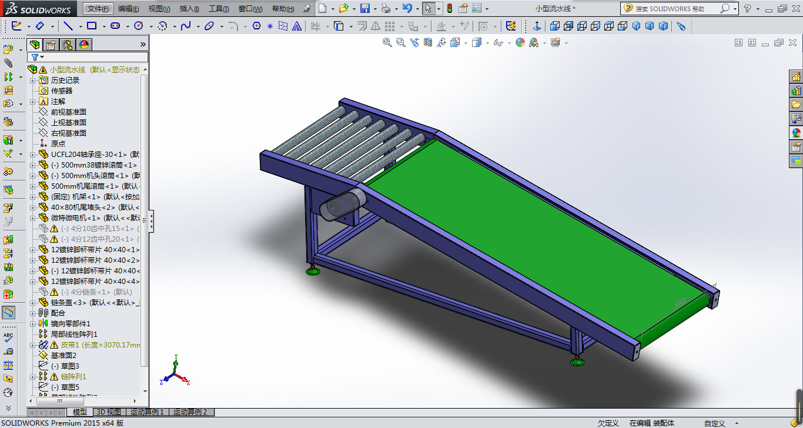Open the display style dropdown arrow
Image resolution: width=803 pixels, height=428 pixels.
click(x=487, y=43)
